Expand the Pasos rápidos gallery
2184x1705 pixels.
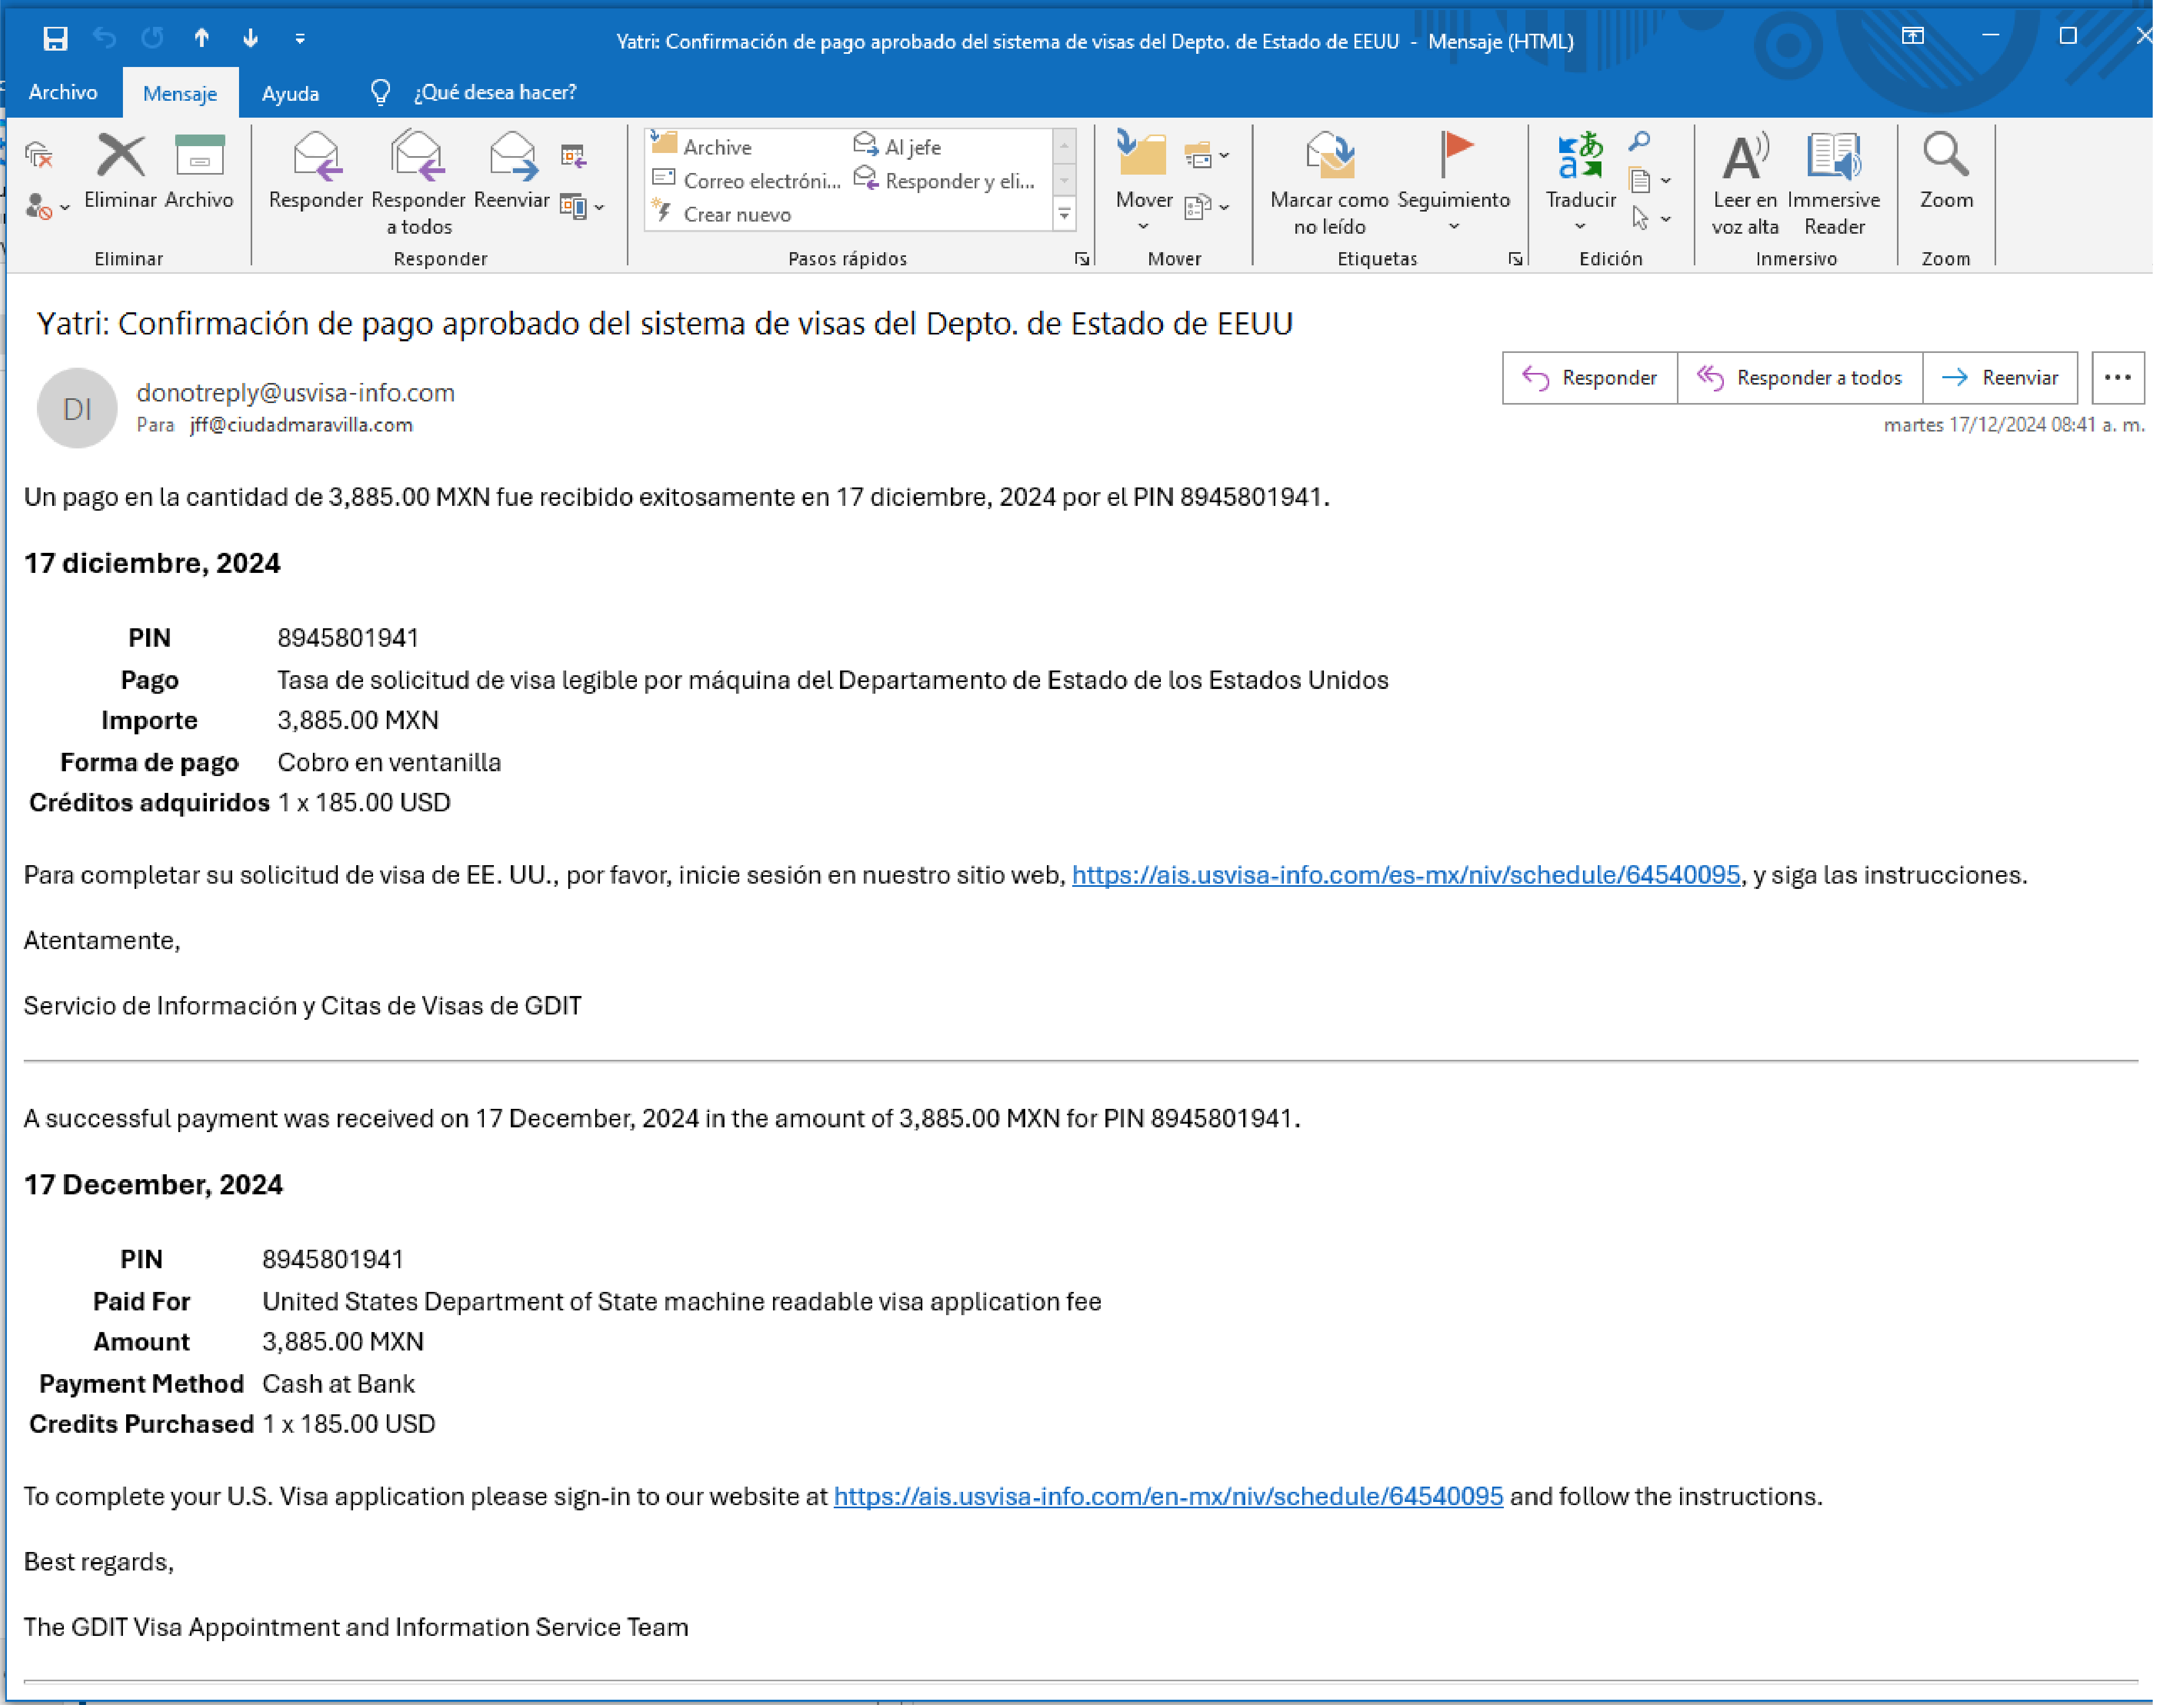(x=1064, y=214)
